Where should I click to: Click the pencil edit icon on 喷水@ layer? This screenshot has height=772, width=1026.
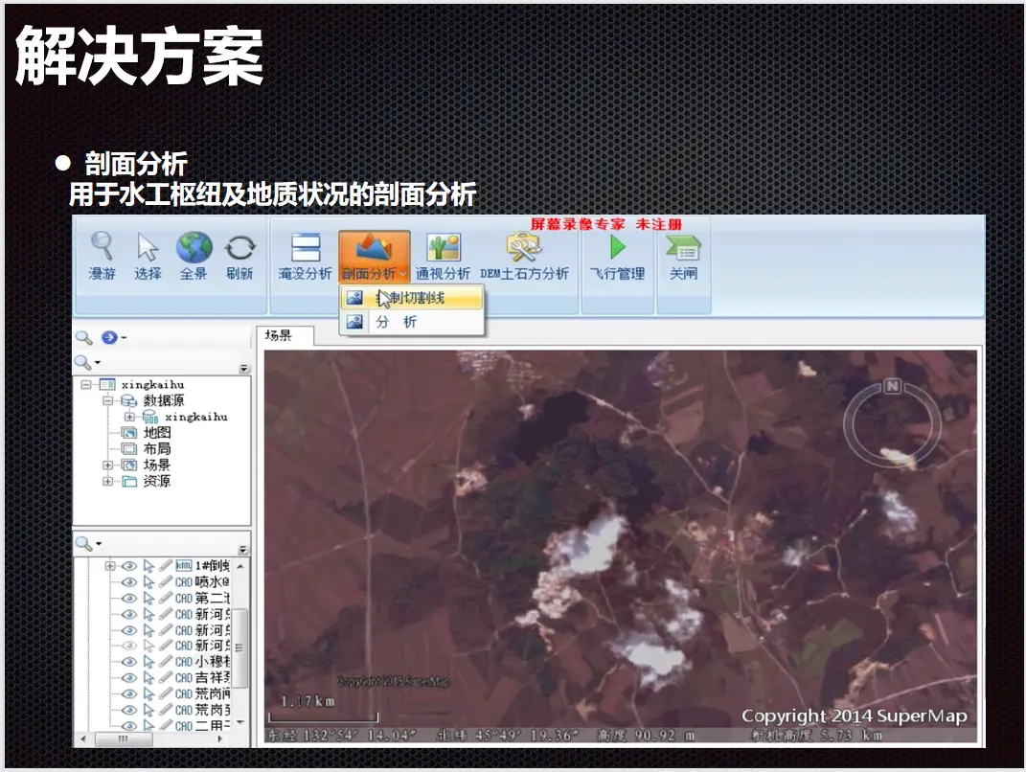[x=166, y=582]
